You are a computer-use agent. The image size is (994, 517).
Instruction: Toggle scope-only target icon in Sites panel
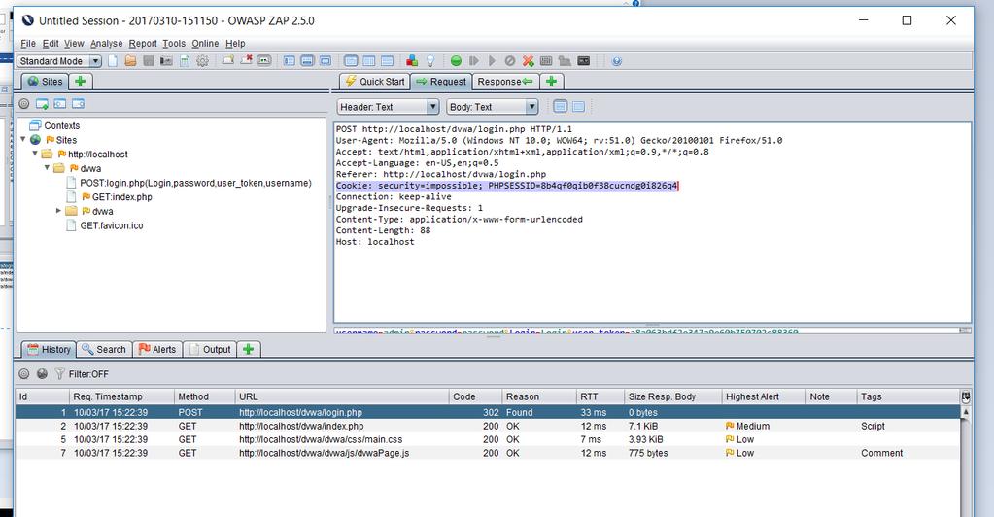tap(24, 103)
